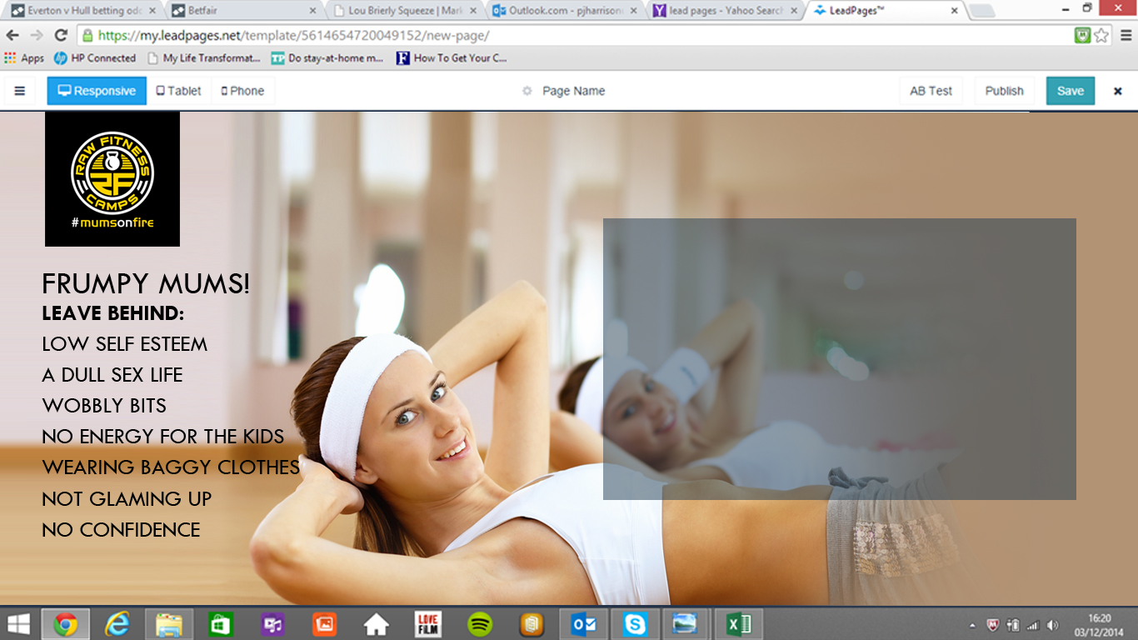Edit the Page Name field
This screenshot has width=1138, height=640.
(573, 91)
